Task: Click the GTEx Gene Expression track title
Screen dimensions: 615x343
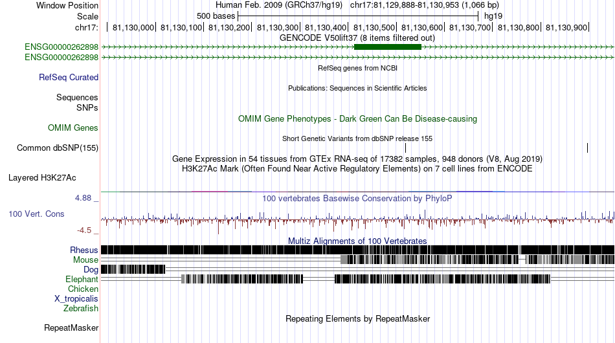Action: tap(357, 159)
